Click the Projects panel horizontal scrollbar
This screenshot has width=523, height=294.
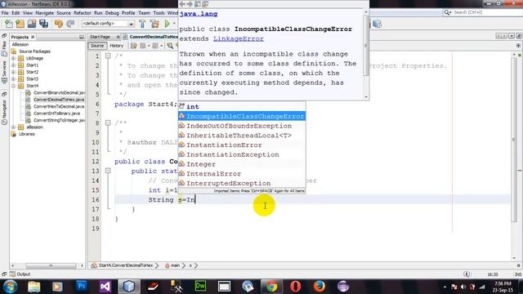pyautogui.click(x=51, y=265)
